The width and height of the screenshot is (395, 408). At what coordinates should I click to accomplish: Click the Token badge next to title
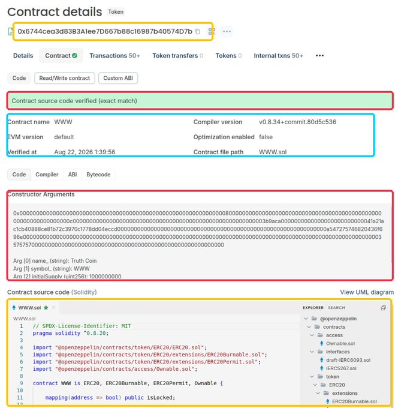click(116, 12)
